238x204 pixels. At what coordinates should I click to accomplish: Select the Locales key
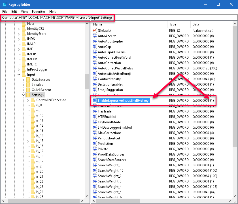[x=37, y=84]
